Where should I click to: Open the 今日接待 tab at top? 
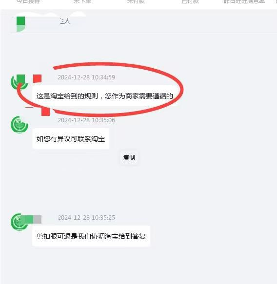[x=28, y=1]
